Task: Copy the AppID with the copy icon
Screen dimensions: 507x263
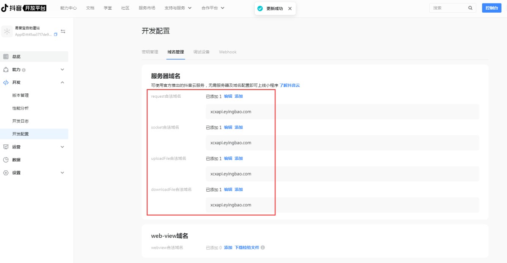Action: coord(56,35)
